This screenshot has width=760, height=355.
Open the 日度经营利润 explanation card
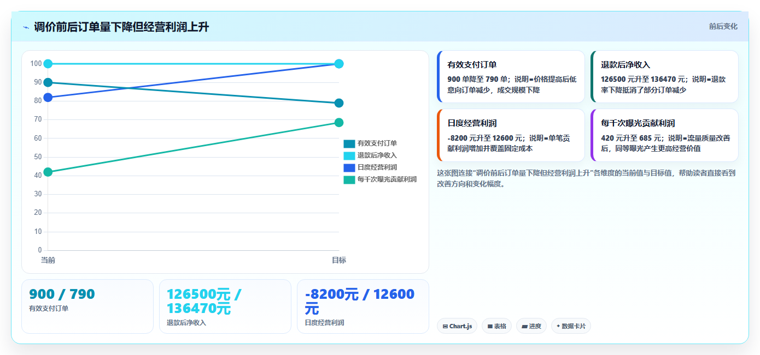click(511, 135)
